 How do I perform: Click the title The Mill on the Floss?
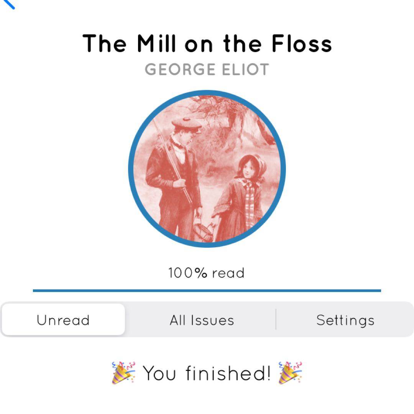click(207, 44)
